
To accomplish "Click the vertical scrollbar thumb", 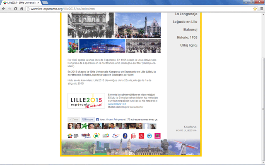I will click(263, 109).
